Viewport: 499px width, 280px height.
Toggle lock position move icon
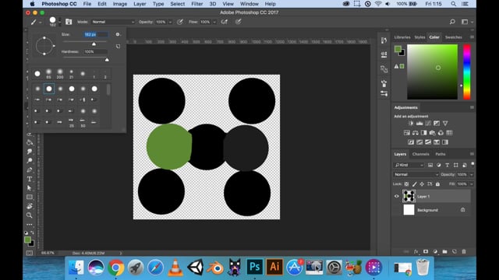[422, 184]
